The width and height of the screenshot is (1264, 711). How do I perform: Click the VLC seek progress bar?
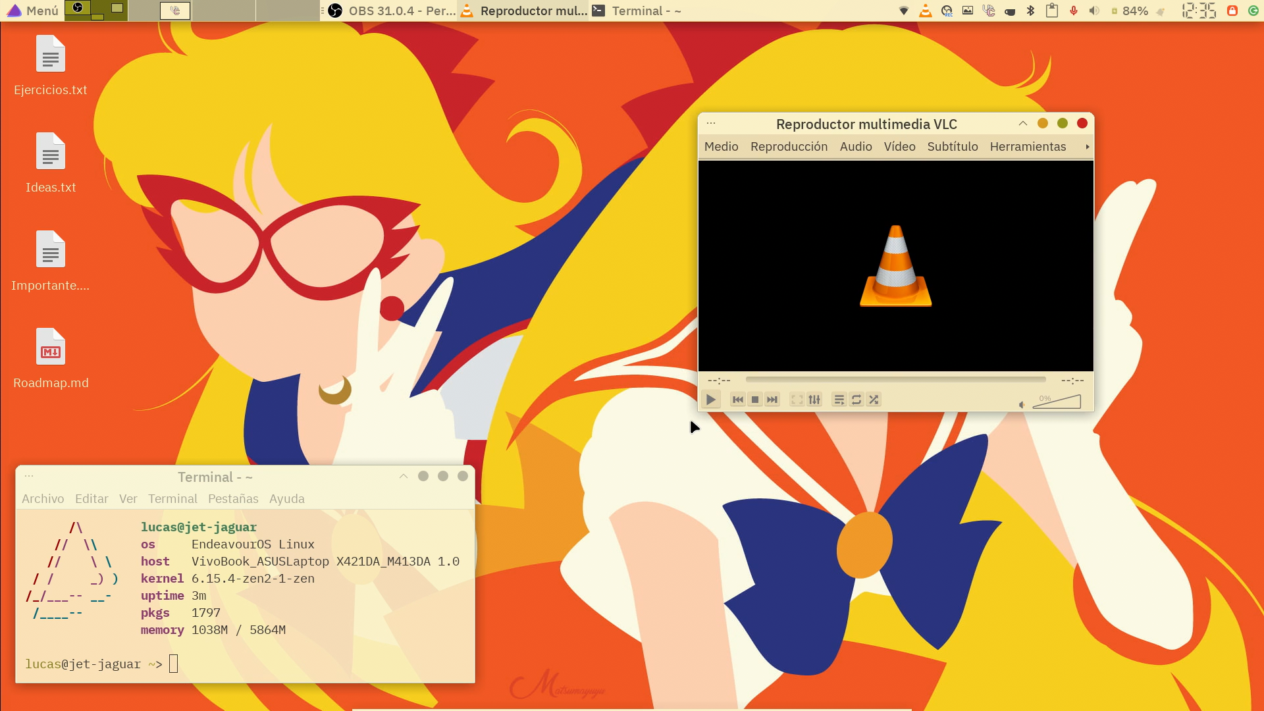point(895,380)
